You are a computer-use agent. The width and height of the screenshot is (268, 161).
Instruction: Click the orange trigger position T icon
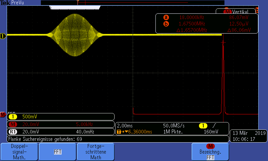pyautogui.click(x=119, y=132)
